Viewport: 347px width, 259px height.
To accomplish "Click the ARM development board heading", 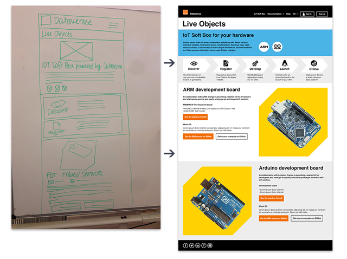I will click(211, 89).
